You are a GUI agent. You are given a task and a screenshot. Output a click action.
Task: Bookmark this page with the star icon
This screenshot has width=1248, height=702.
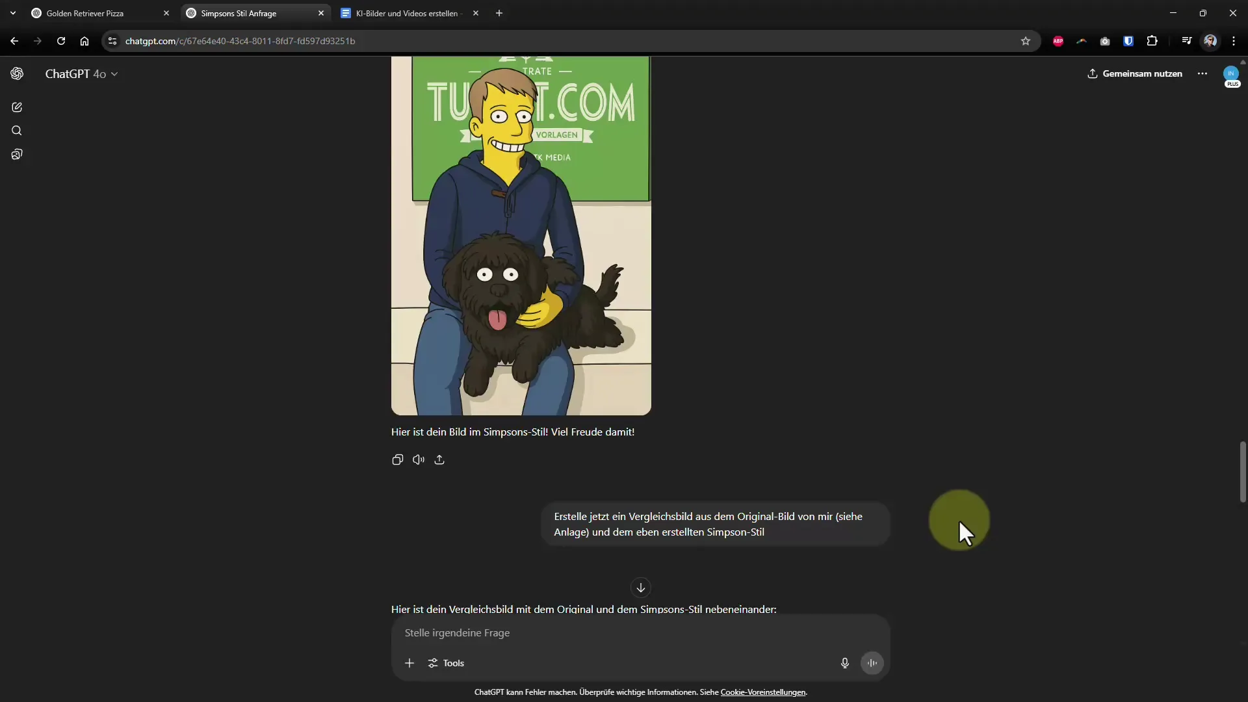point(1026,41)
